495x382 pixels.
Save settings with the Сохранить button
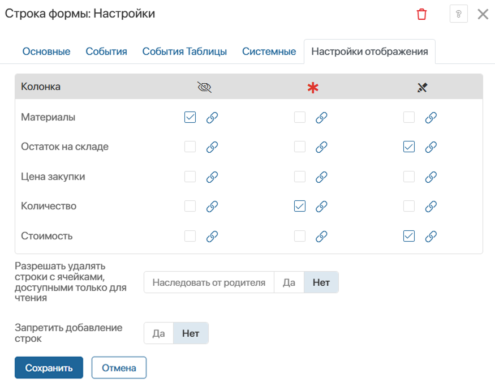pos(49,367)
